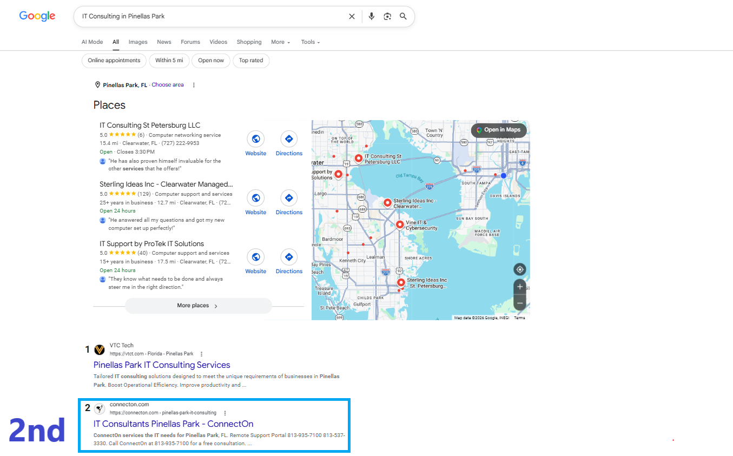This screenshot has height=456, width=733.
Task: Switch to the Images tab
Action: (x=138, y=42)
